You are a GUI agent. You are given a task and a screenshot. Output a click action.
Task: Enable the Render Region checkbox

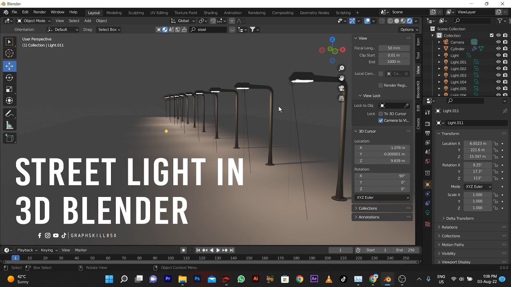tap(380, 85)
